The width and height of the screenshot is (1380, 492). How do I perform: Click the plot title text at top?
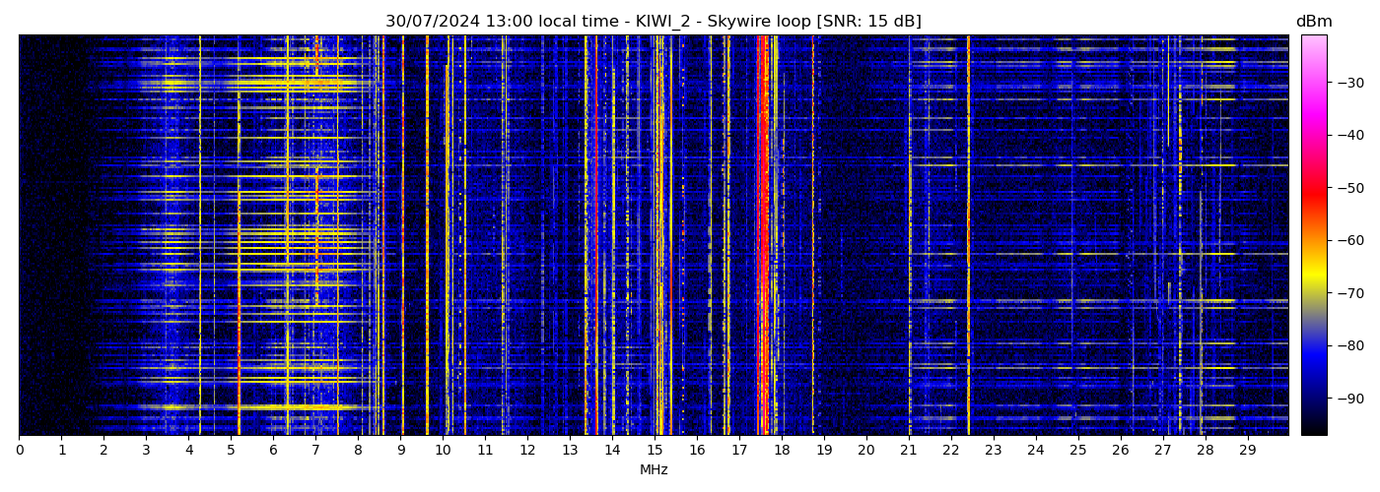click(653, 22)
